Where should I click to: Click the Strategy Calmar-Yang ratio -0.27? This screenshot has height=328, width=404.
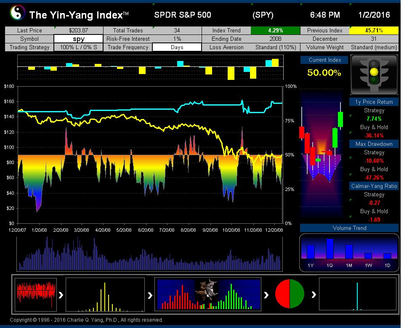(x=374, y=203)
